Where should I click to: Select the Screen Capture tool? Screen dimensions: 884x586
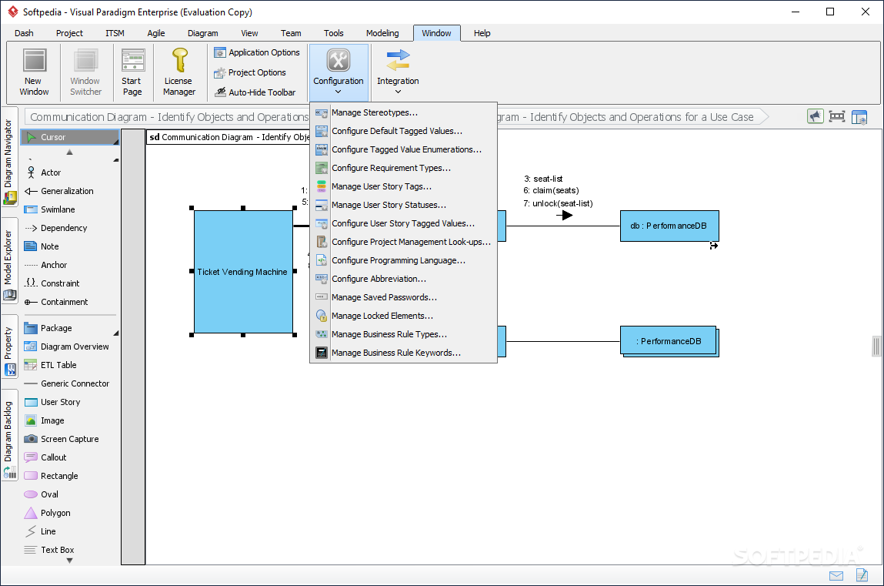(70, 440)
